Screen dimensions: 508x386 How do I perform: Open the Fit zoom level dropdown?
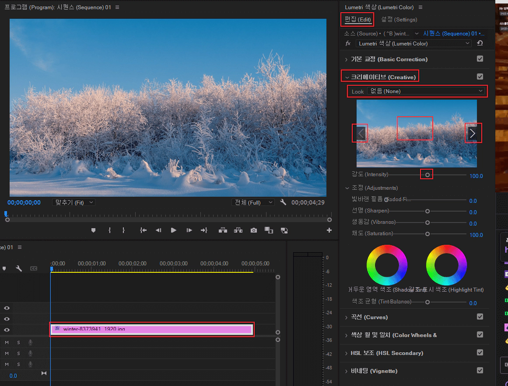pos(74,202)
